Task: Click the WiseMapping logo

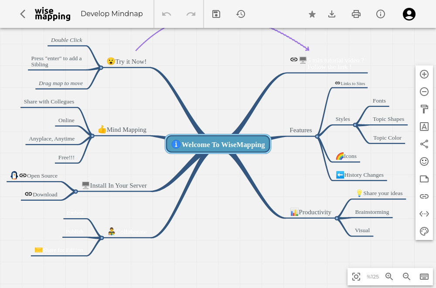Action: point(53,14)
